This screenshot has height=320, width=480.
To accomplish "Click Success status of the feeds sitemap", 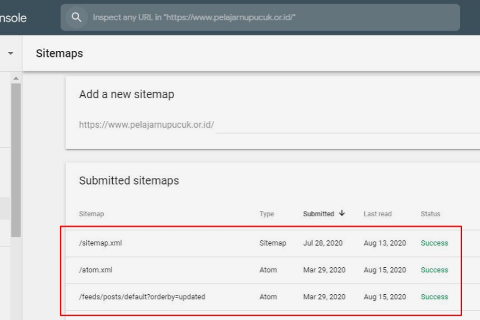I will tap(434, 297).
